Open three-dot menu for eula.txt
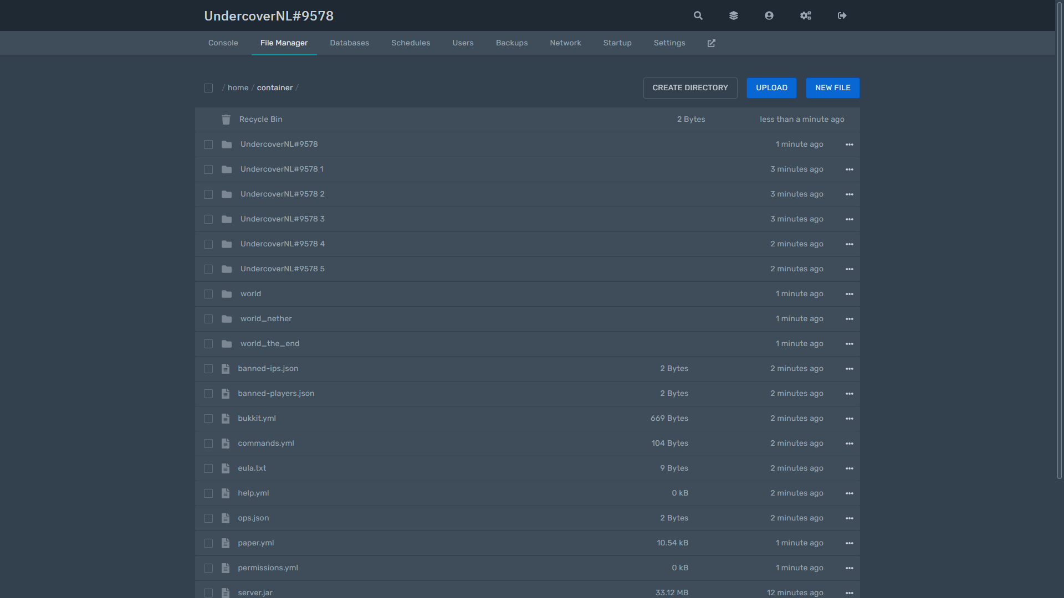This screenshot has height=598, width=1064. [850, 468]
